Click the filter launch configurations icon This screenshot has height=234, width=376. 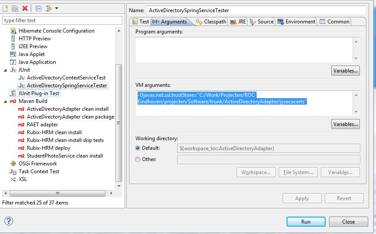tap(49, 8)
